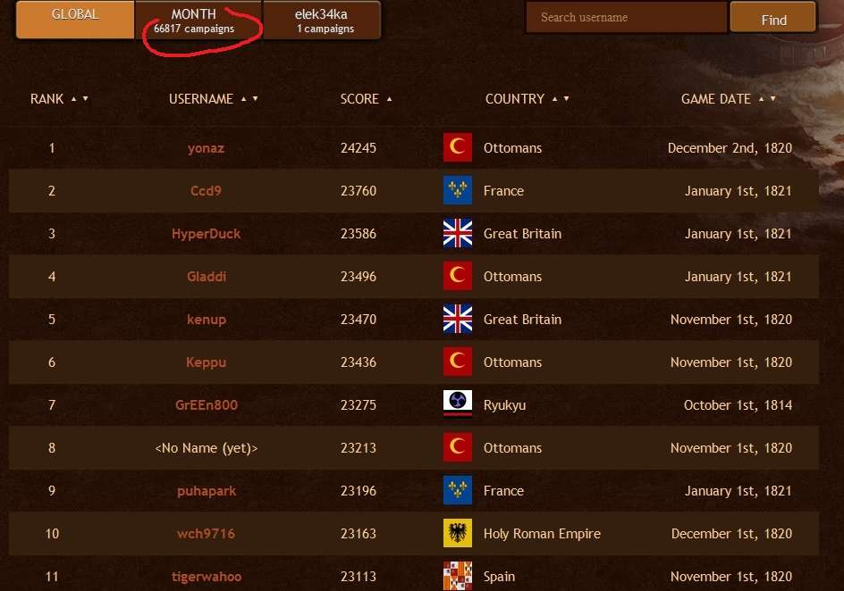Click the Ryukyu flag icon
The width and height of the screenshot is (844, 591).
458,404
